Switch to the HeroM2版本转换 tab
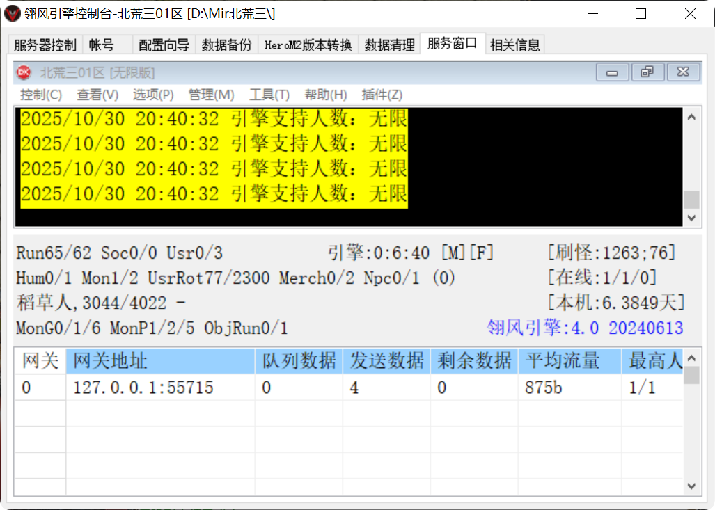 point(309,43)
